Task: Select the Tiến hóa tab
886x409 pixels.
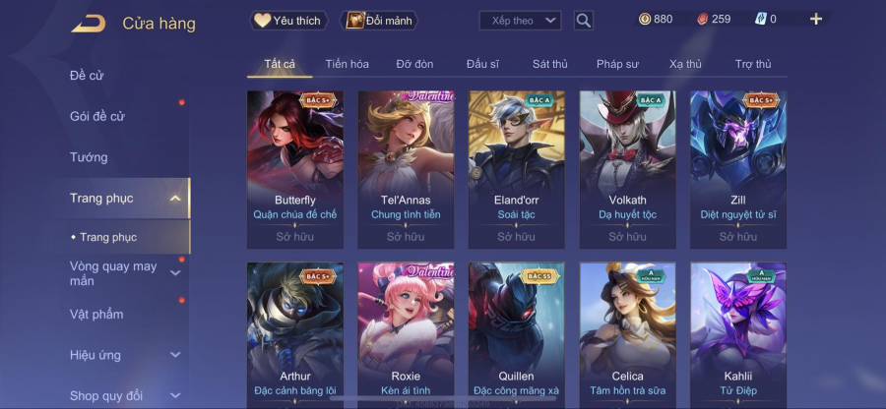Action: click(347, 64)
